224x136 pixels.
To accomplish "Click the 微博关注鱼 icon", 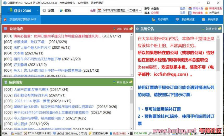I will pos(207,9).
